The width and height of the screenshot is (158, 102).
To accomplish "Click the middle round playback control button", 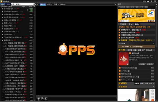I will tap(42, 99).
